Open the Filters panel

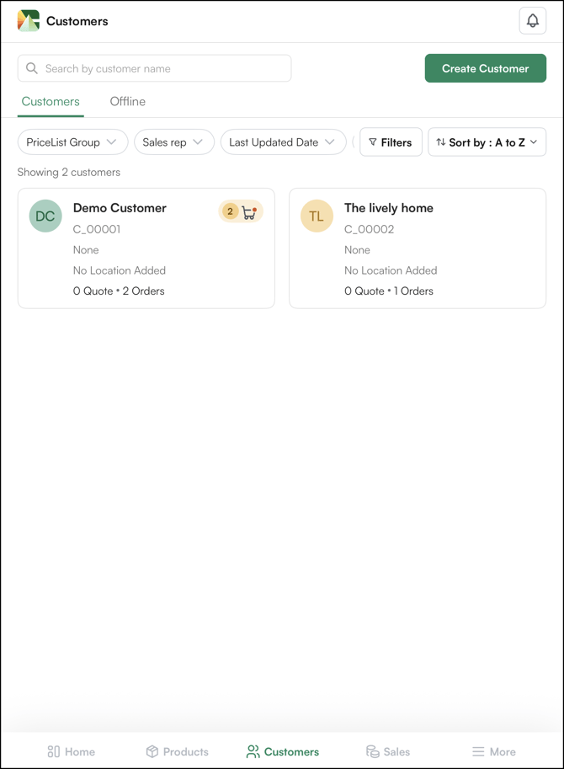(391, 142)
